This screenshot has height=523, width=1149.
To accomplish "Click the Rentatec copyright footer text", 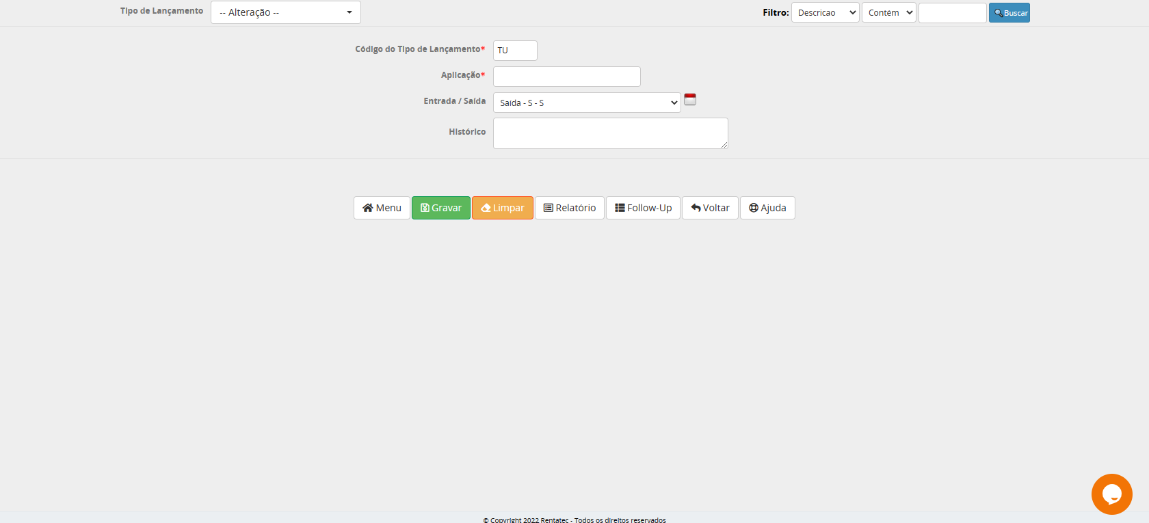I will tap(574, 520).
